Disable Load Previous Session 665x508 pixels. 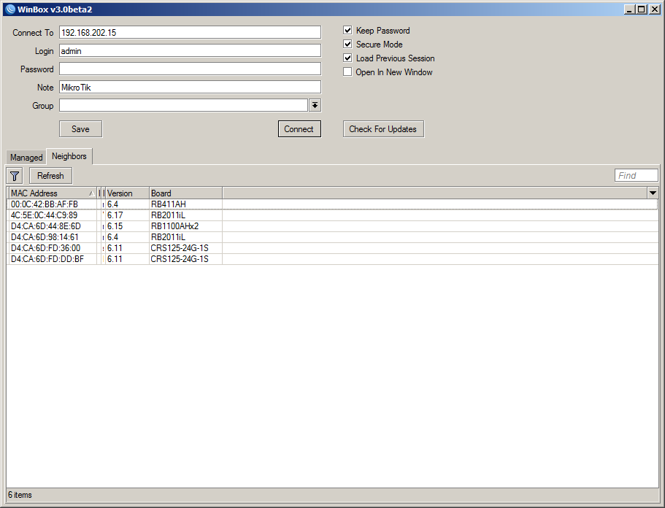coord(347,58)
